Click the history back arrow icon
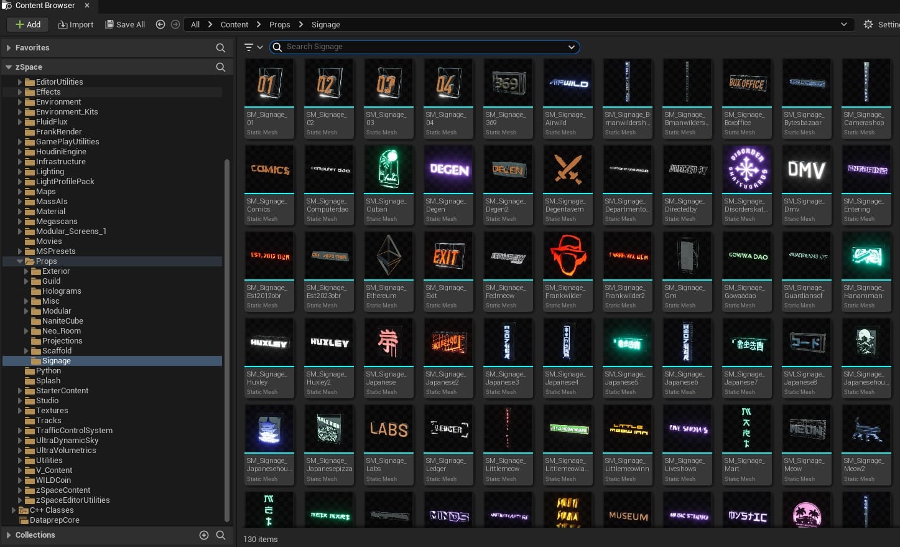Viewport: 900px width, 547px height. coord(160,24)
